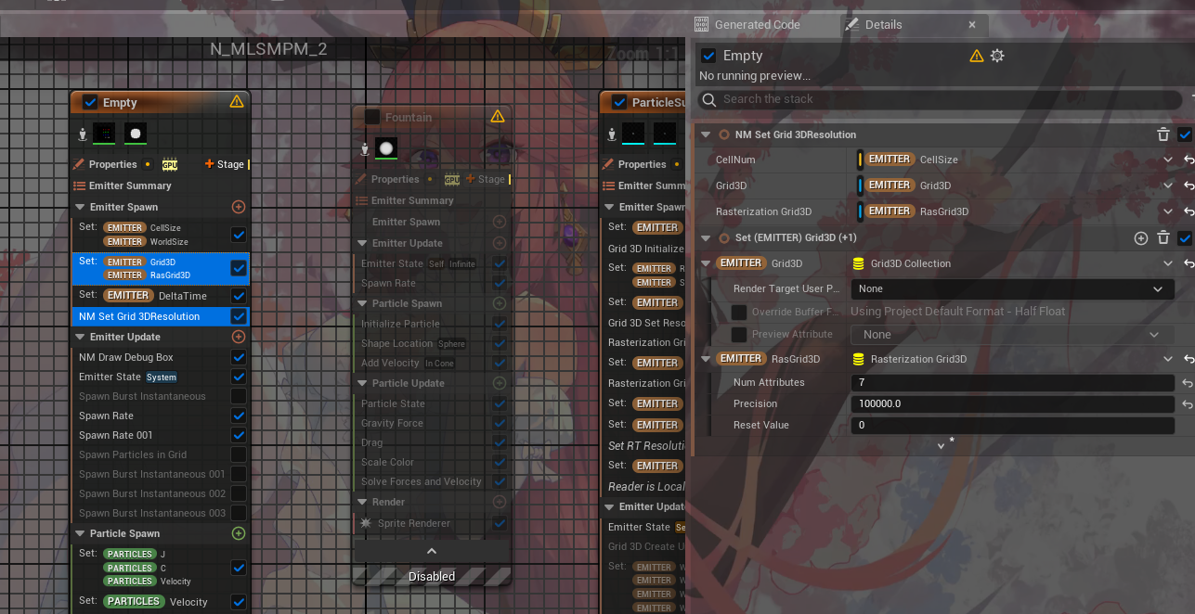The width and height of the screenshot is (1195, 614).
Task: Collapse the NM Set Grid 3DResolution details section
Action: [x=707, y=134]
